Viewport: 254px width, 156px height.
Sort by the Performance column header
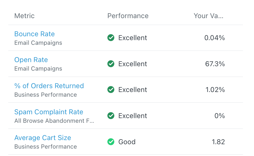[128, 16]
